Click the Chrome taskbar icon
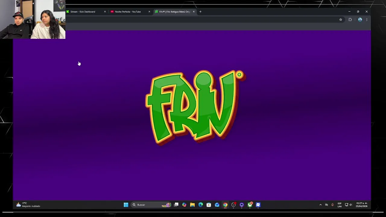Viewport: 386px width, 217px height. click(x=225, y=205)
